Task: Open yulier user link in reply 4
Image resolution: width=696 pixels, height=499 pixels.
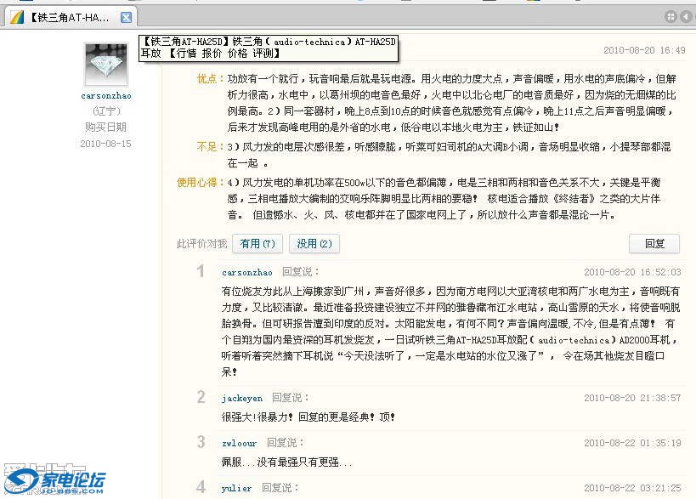Action: [236, 488]
